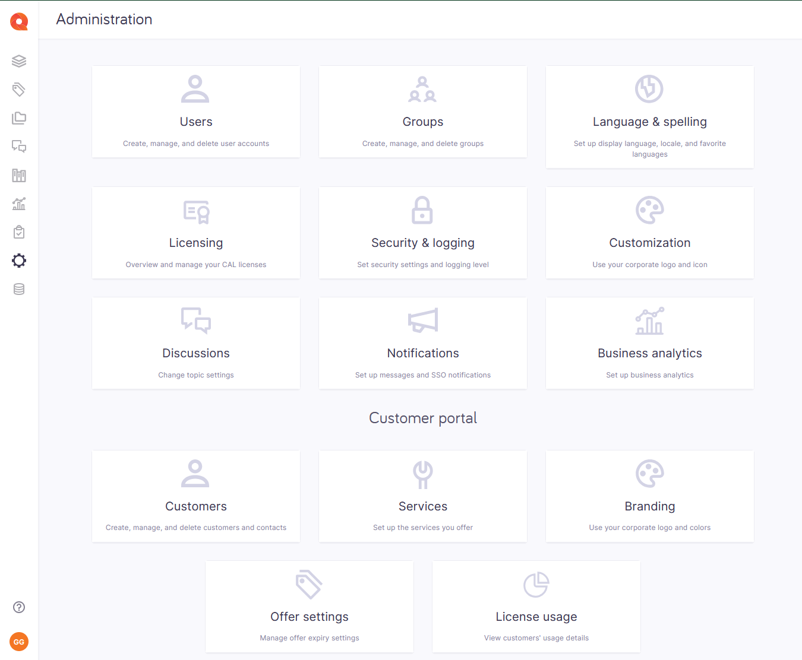
Task: Open the Licensing overview tile
Action: (x=196, y=233)
